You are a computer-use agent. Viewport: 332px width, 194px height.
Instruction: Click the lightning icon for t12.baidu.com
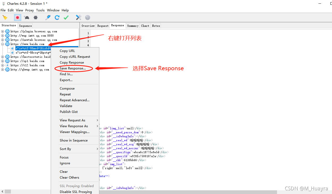[x=7, y=65]
